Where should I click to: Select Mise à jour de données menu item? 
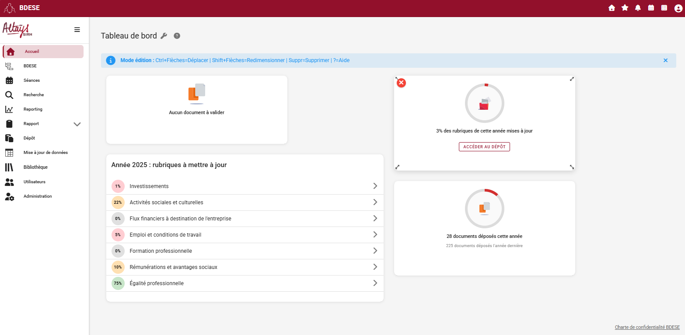(45, 153)
